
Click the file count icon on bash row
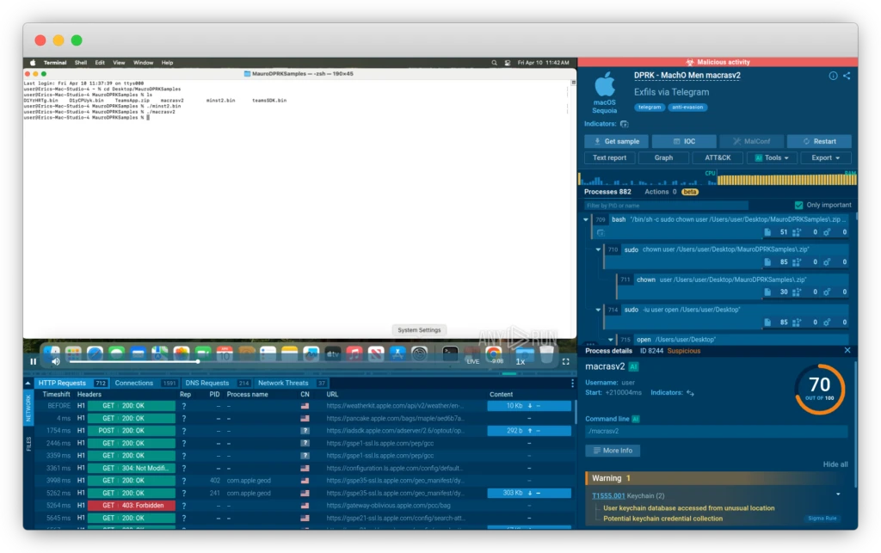pyautogui.click(x=767, y=232)
